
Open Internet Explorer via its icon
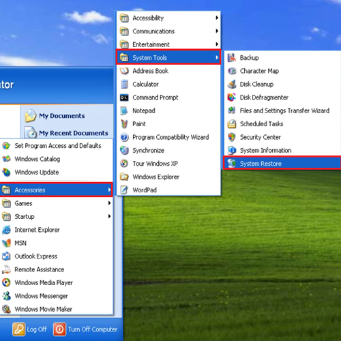6,230
